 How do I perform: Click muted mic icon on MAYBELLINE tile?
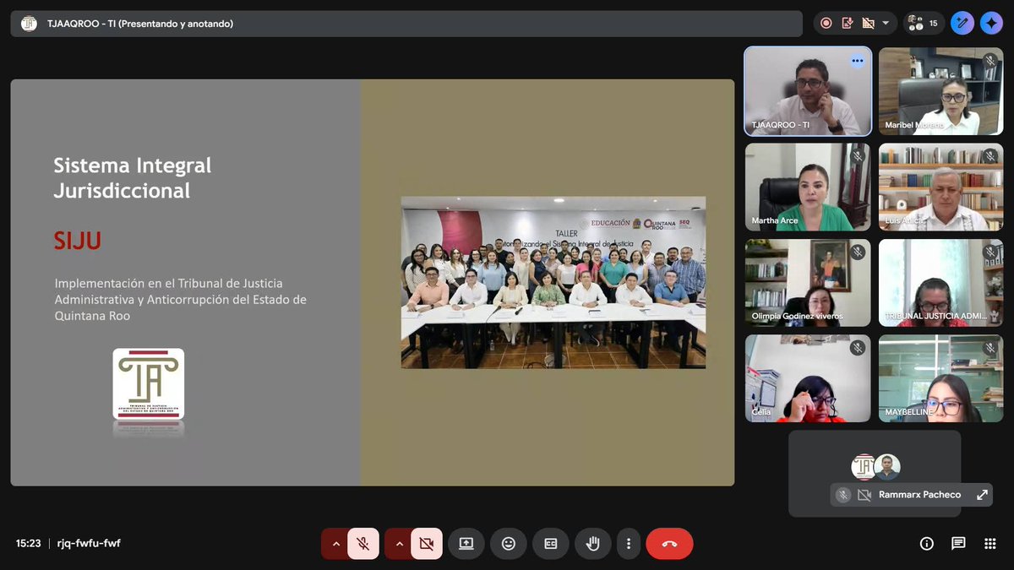click(x=990, y=348)
